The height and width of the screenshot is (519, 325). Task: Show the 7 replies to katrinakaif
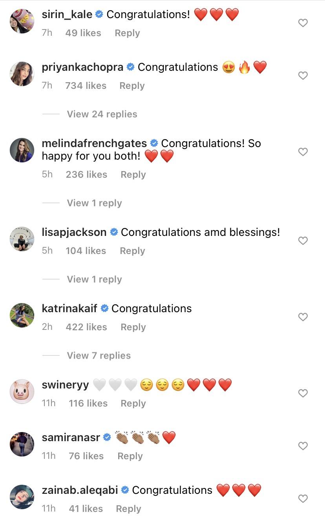(x=99, y=355)
